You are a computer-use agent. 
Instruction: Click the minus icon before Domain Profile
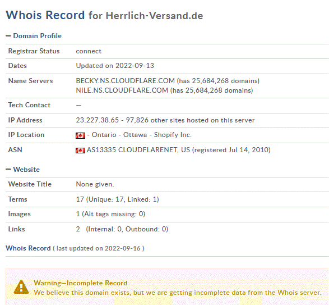tap(8, 36)
